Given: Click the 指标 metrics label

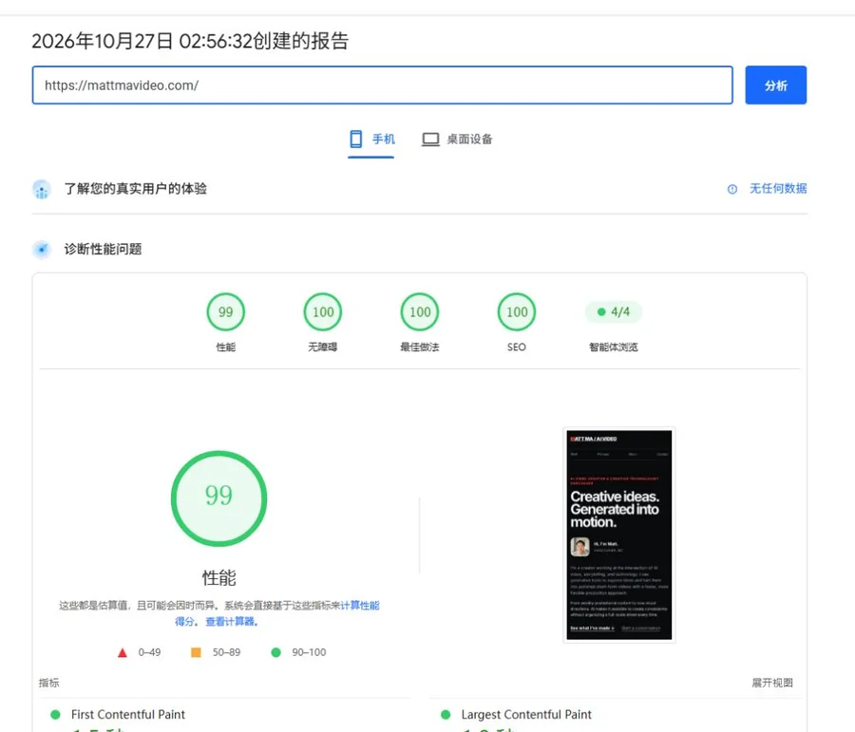Looking at the screenshot, I should click(49, 683).
